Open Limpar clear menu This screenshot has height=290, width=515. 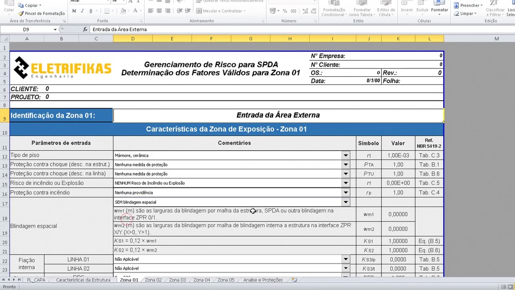point(465,14)
